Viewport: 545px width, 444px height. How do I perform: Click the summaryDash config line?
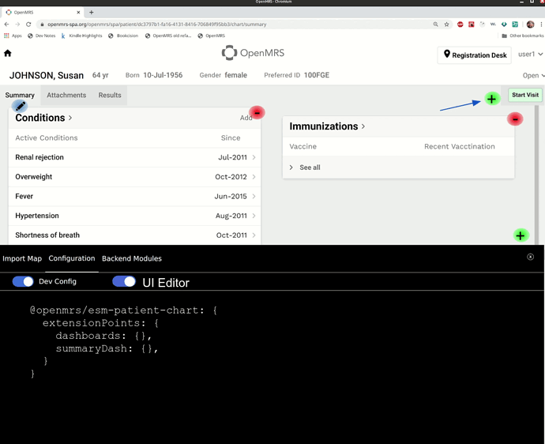(x=107, y=348)
